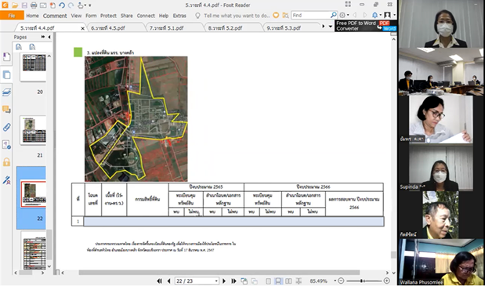Open the user account avatar menu
Screen dimensions: 485x286
pos(389,15)
